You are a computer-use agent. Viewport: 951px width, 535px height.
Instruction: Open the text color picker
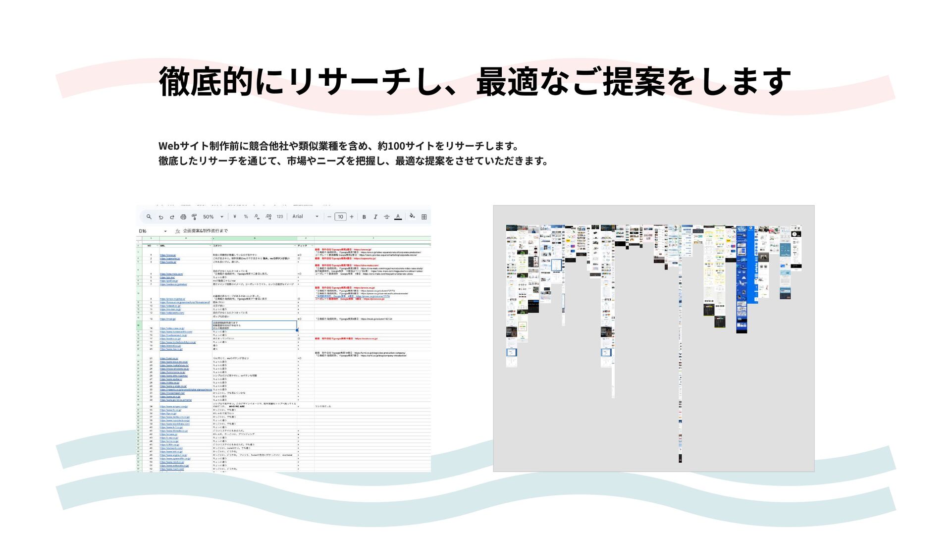click(398, 217)
